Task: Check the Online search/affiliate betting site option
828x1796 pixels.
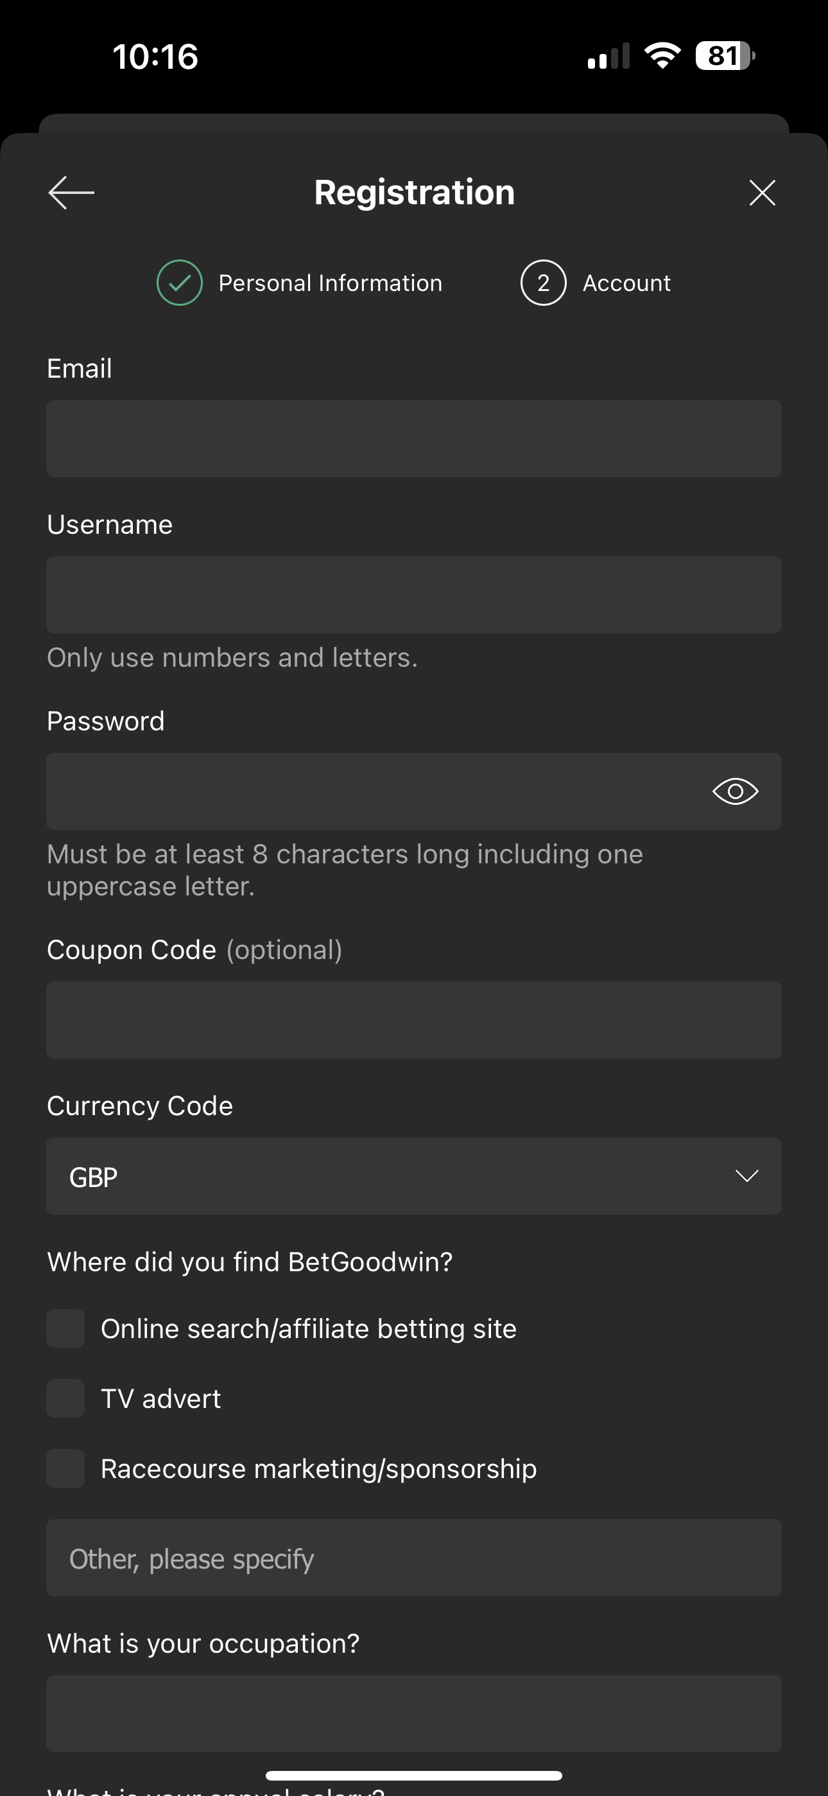Action: click(x=65, y=1328)
